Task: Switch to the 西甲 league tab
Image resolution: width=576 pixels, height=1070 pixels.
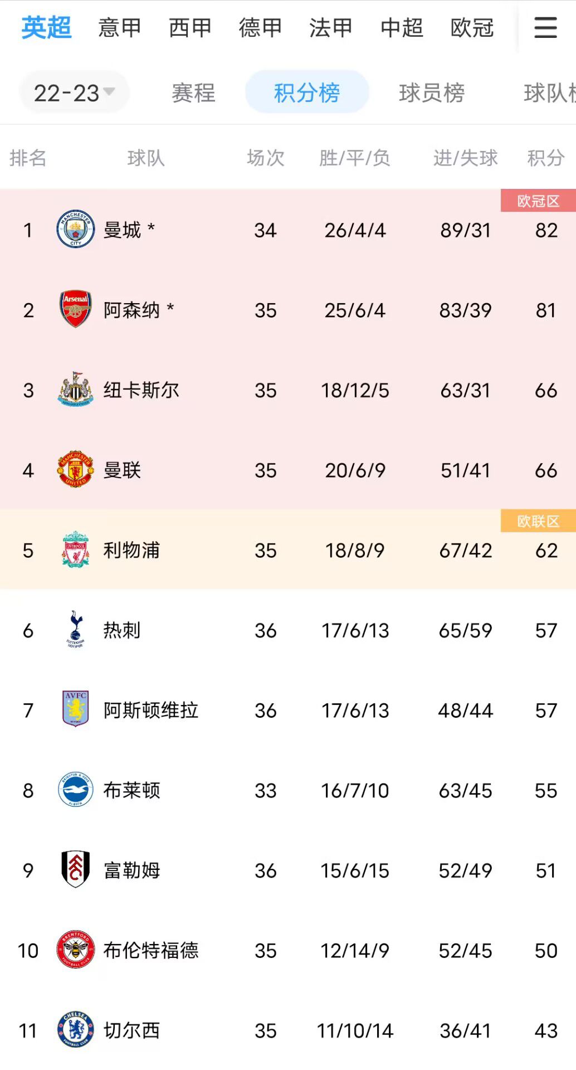Action: pos(191,27)
